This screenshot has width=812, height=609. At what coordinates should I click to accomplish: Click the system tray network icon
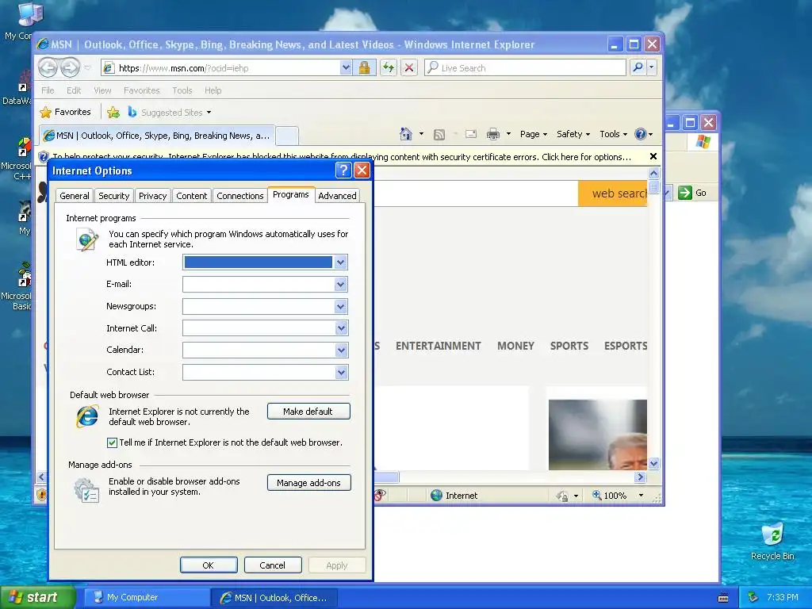pos(753,597)
